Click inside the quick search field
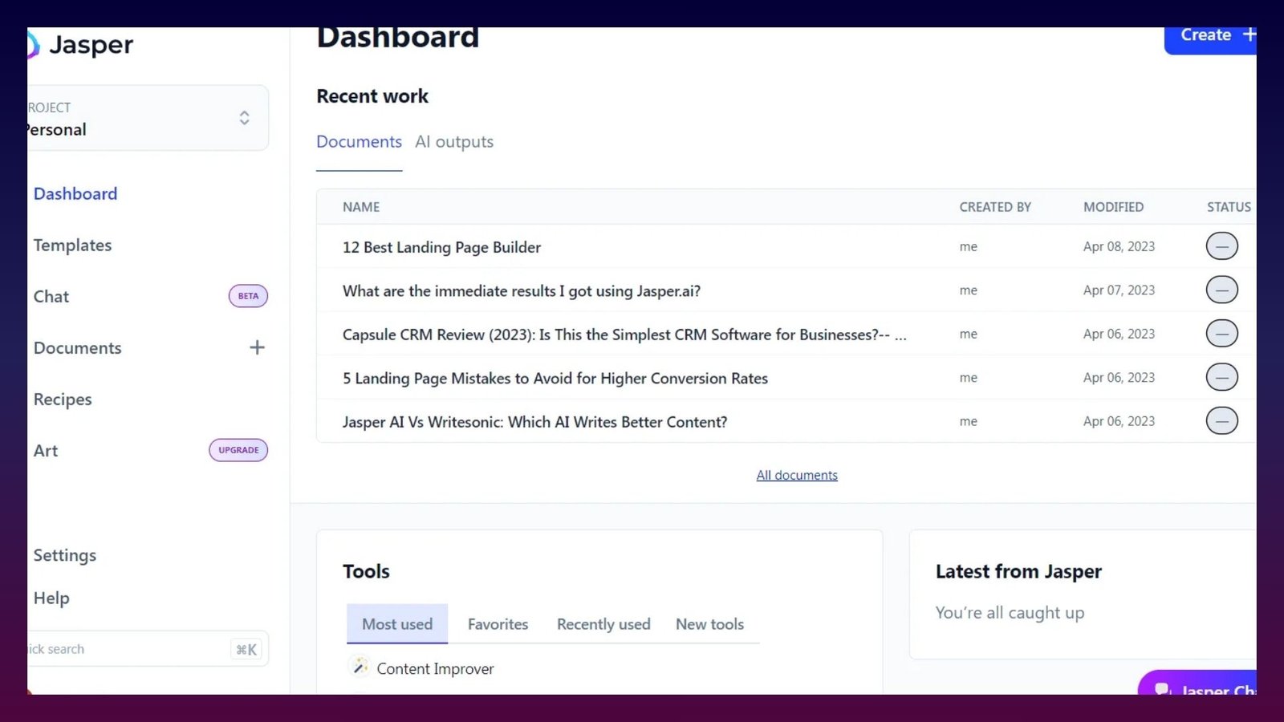This screenshot has width=1284, height=722. pyautogui.click(x=112, y=648)
